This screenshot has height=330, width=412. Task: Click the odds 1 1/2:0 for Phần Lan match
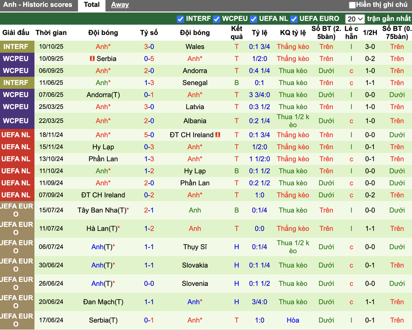pos(259,159)
